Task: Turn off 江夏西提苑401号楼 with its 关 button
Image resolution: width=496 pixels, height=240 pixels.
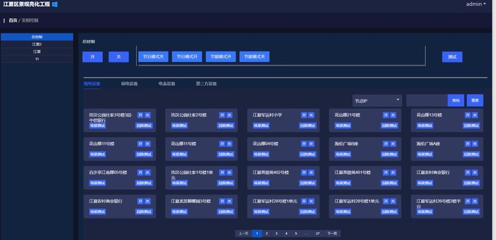Action: tap(393, 172)
